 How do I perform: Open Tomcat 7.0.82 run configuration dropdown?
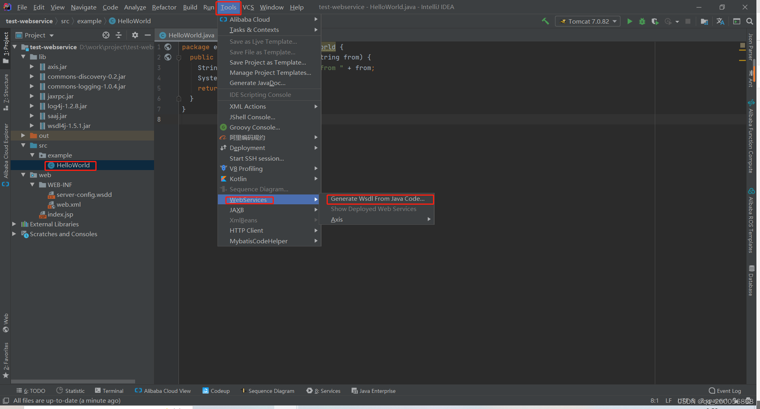click(588, 21)
